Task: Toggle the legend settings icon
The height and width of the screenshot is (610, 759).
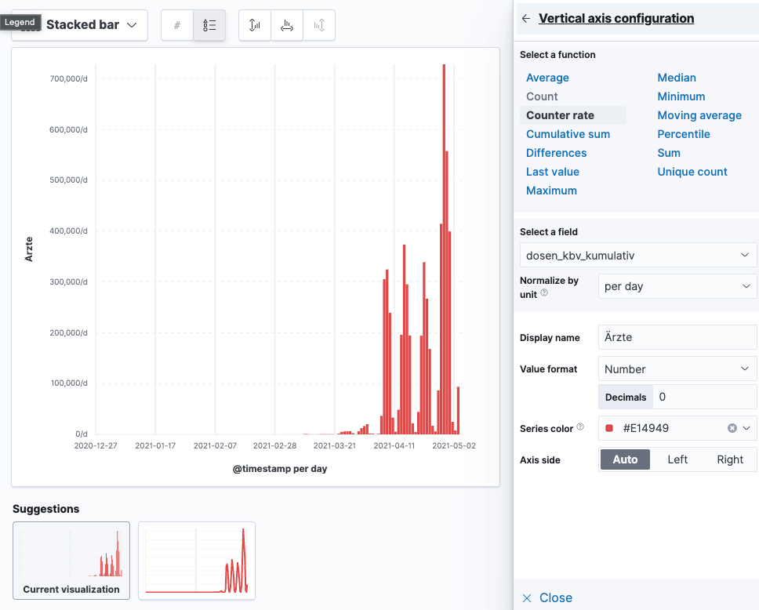Action: [209, 25]
